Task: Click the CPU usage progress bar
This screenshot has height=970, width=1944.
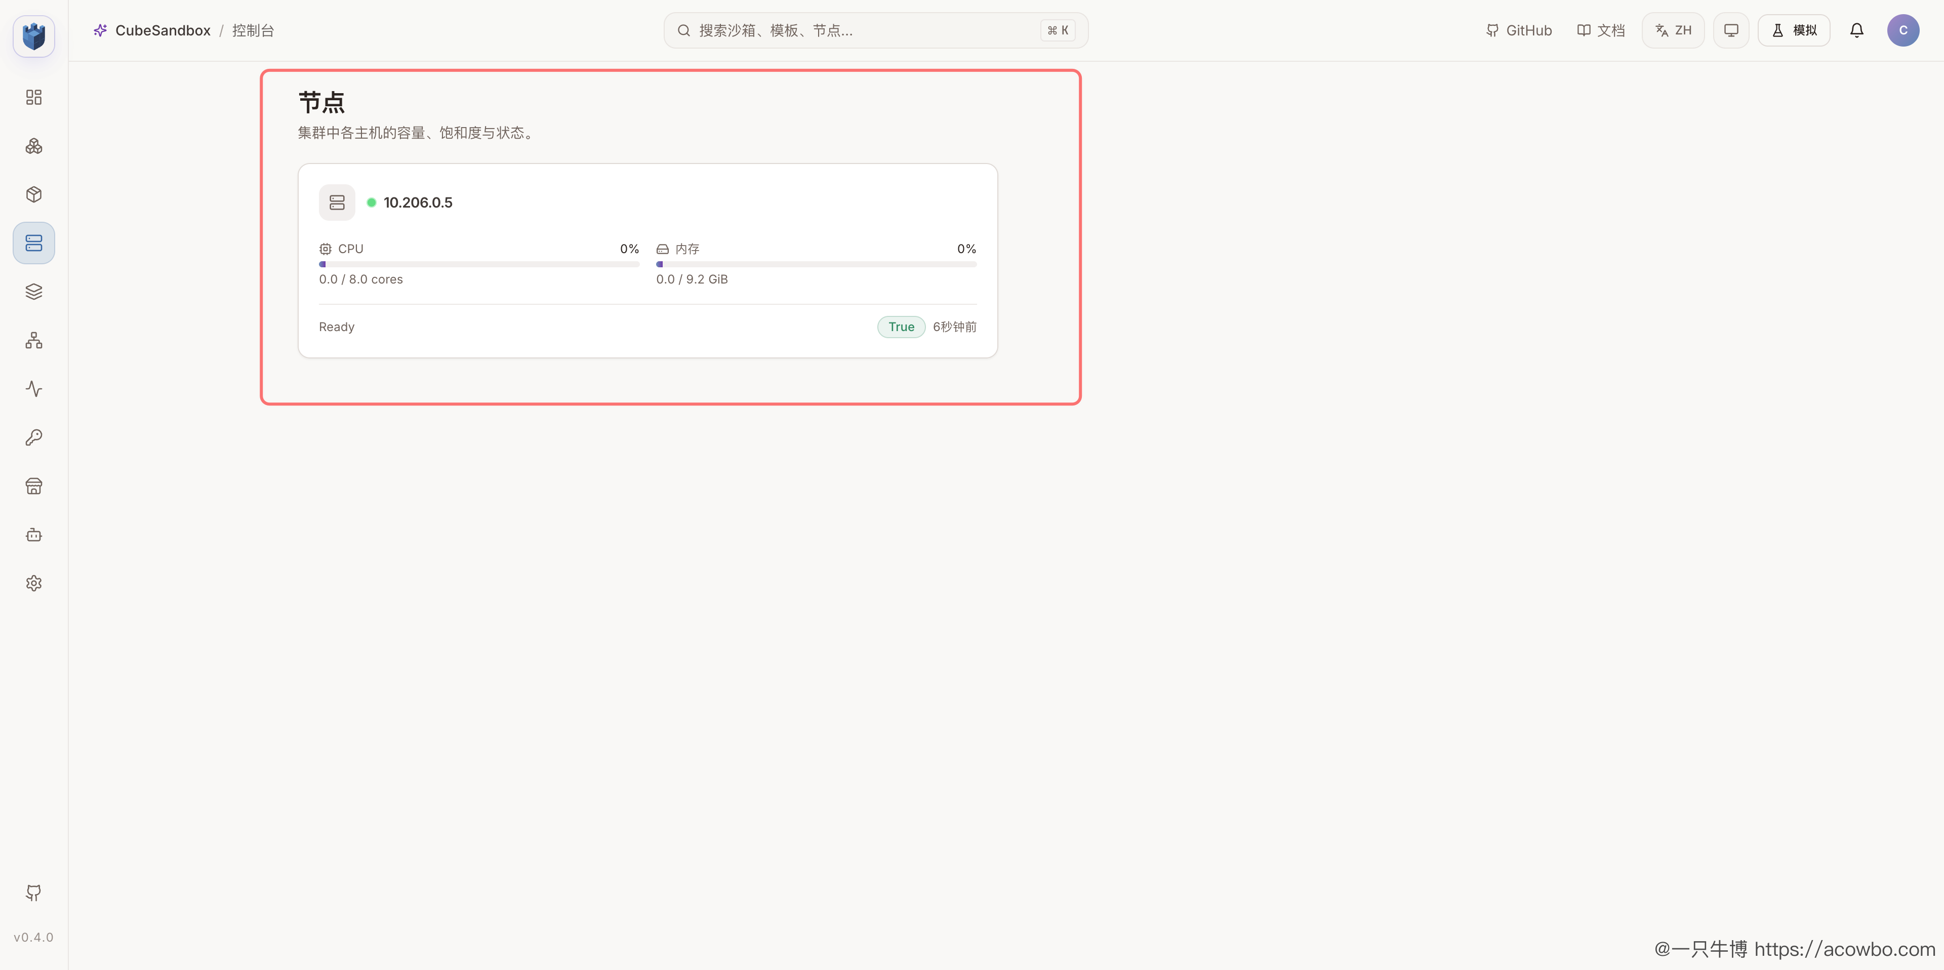Action: click(479, 264)
